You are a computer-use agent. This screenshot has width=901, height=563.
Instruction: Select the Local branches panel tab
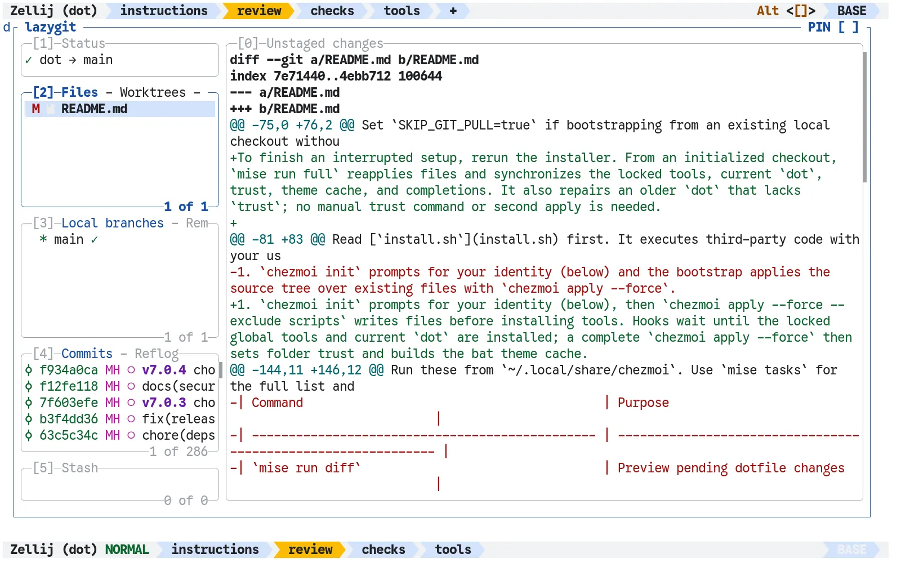pos(113,223)
